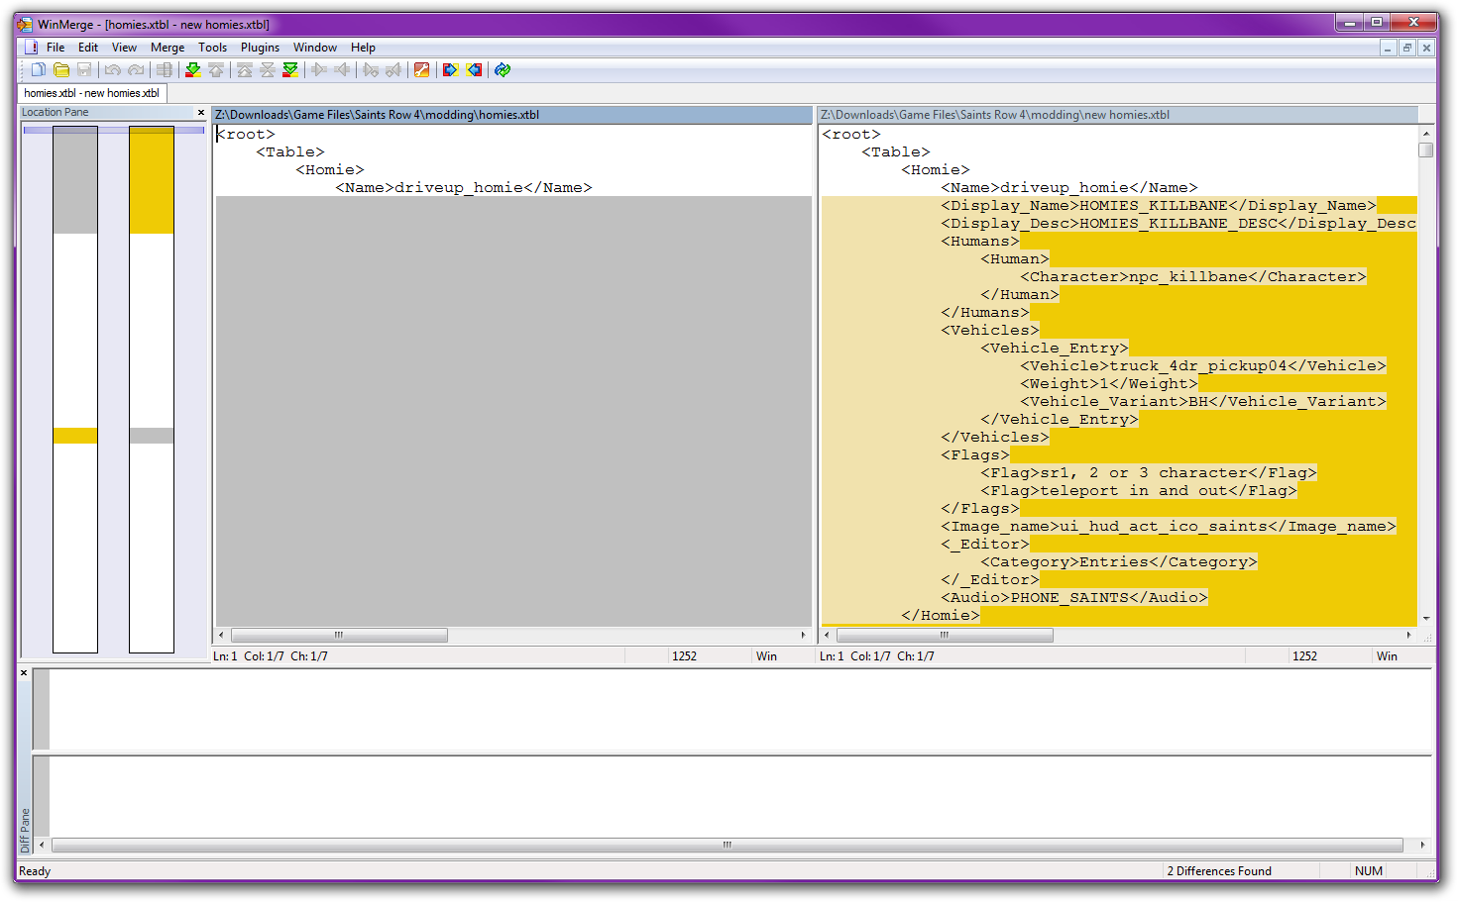Viewport: 1458px width, 902px height.
Task: Jump to the previous difference
Action: coord(216,69)
